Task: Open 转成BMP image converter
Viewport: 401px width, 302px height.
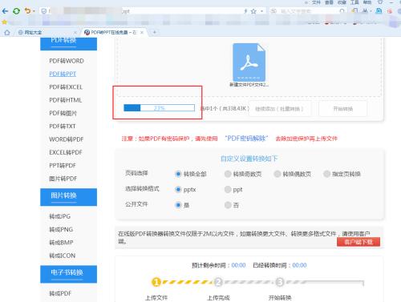Action: [61, 243]
